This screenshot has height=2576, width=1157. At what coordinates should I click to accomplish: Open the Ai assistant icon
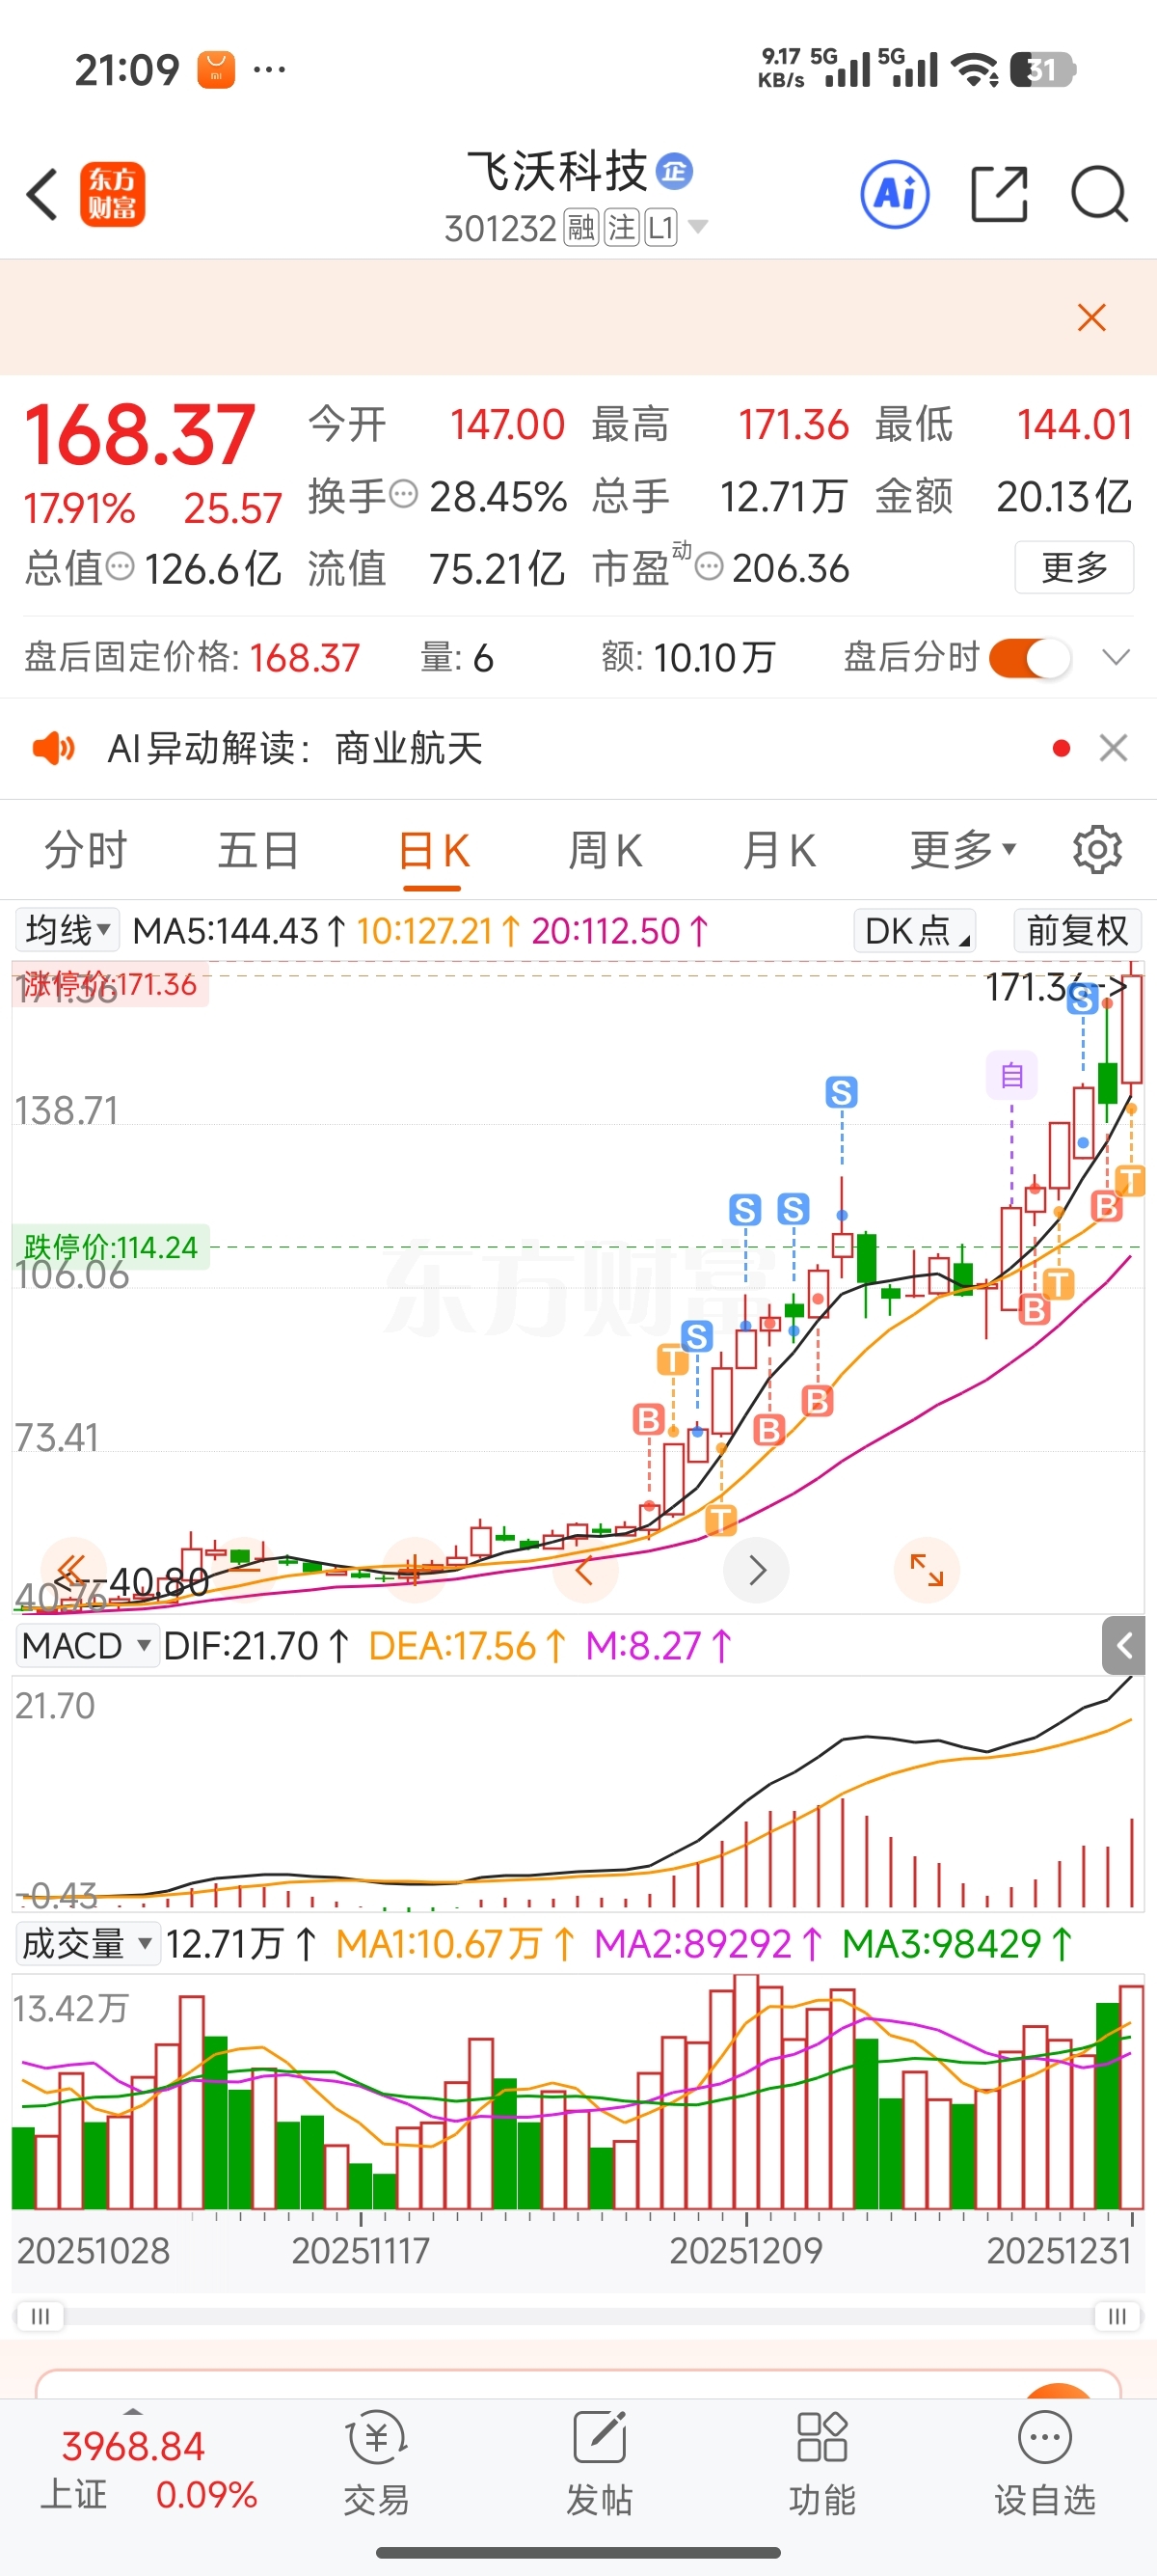point(894,194)
